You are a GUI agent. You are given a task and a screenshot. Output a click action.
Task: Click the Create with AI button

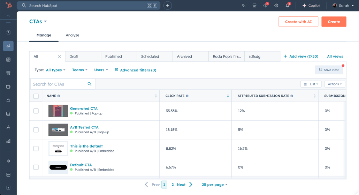coord(298,22)
